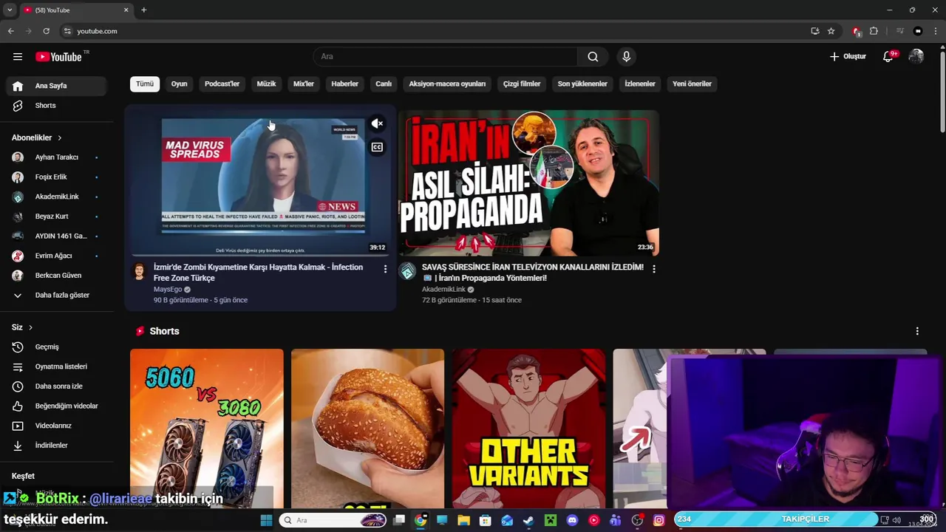Unmute the preview video speaker icon

point(377,123)
